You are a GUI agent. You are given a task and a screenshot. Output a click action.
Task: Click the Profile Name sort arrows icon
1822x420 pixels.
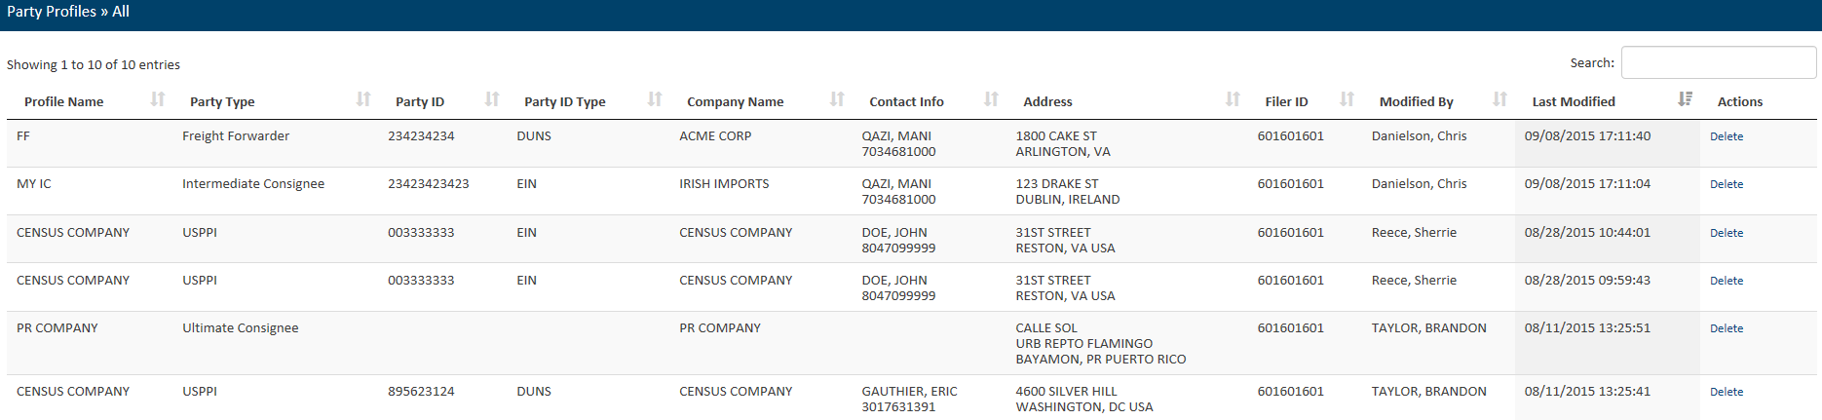(x=158, y=99)
